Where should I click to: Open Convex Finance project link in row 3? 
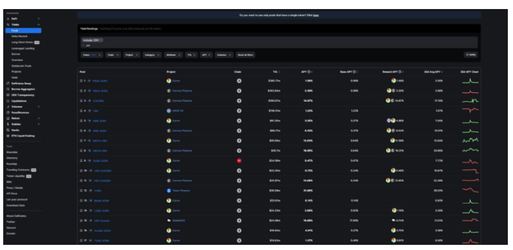coord(182,101)
